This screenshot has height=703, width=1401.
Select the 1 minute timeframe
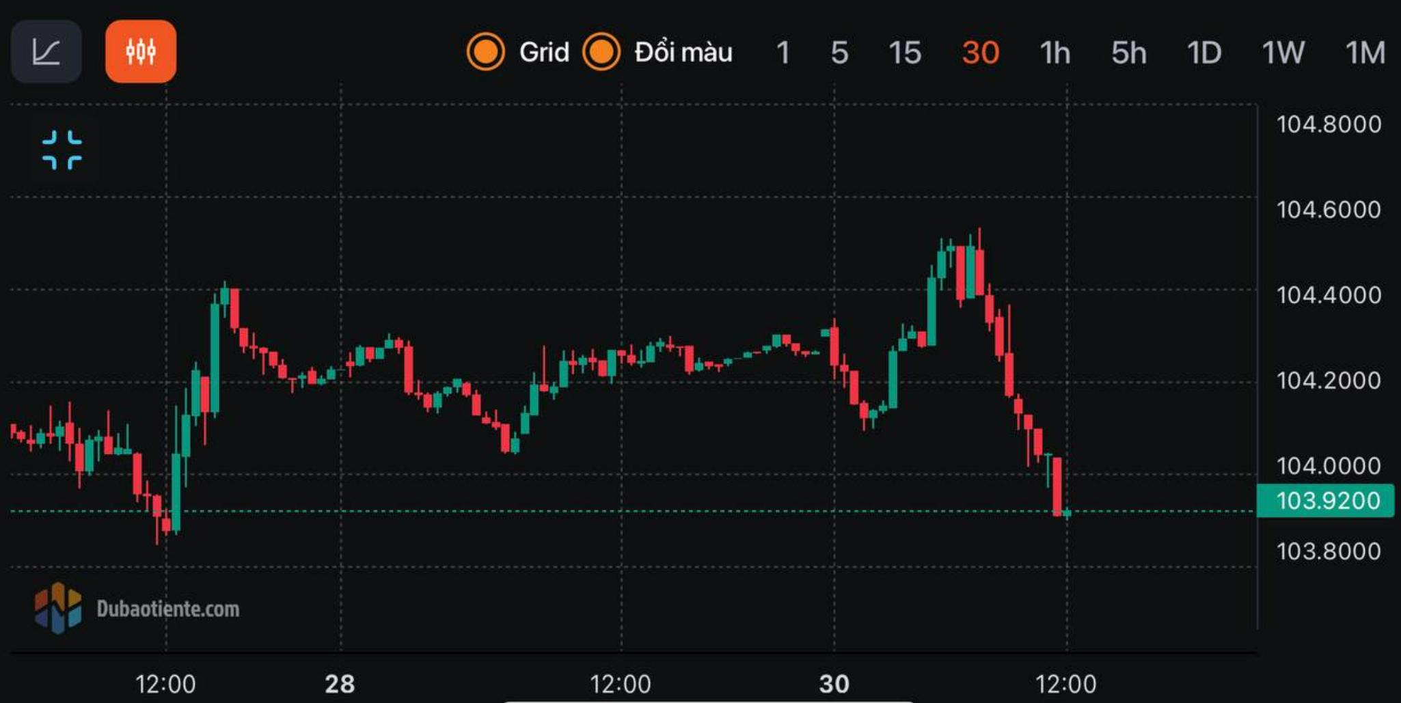783,53
